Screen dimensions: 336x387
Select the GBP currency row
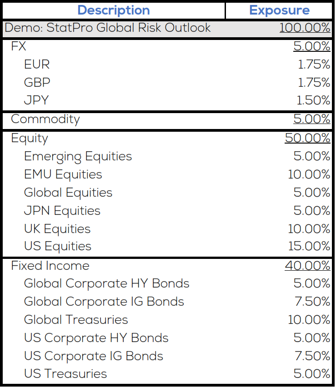click(x=37, y=83)
